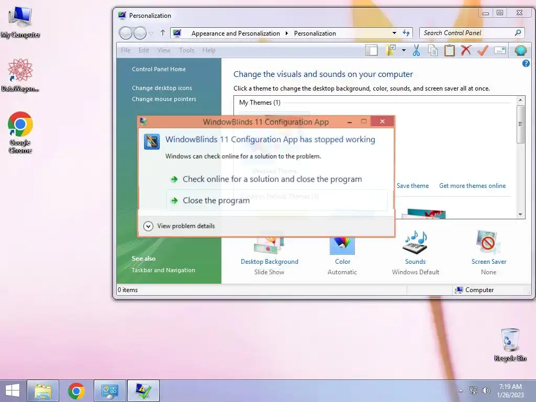This screenshot has height=402, width=536.
Task: Click the network tray icon
Action: [473, 390]
